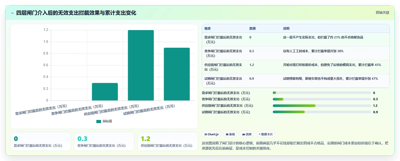Click the teal legend swatch for 指标值
Image resolution: width=400 pixels, height=161 pixels.
(x=99, y=121)
